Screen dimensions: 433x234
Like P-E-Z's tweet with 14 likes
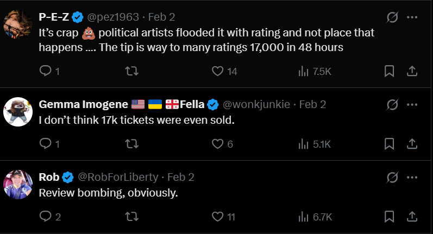(217, 71)
